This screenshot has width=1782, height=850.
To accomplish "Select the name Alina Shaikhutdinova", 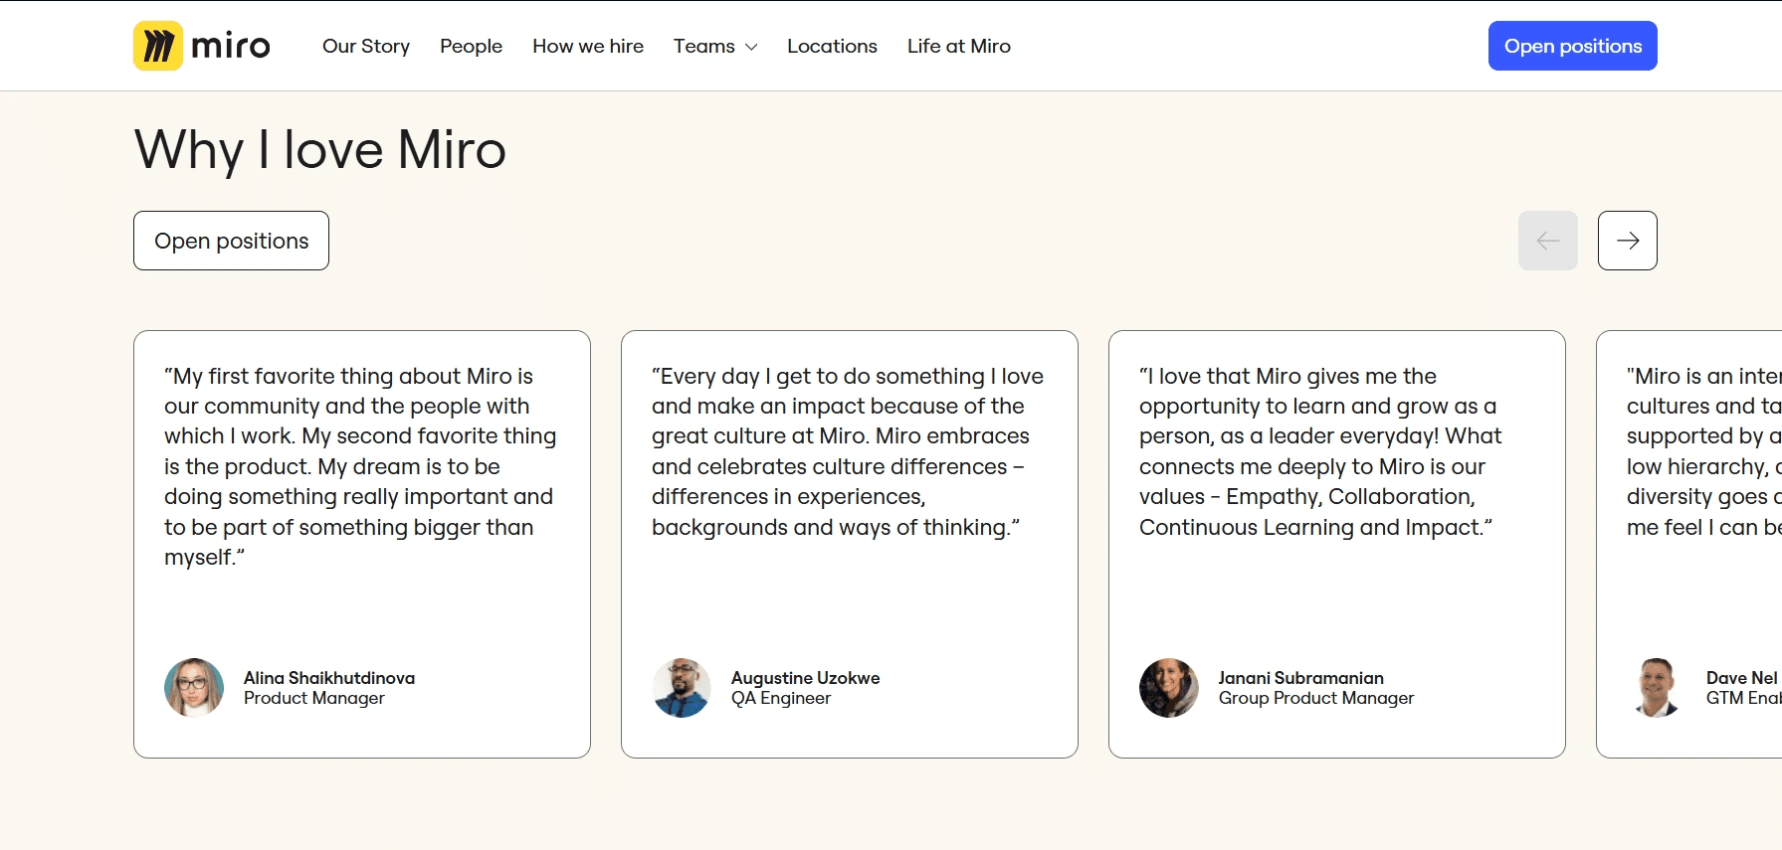I will 329,678.
